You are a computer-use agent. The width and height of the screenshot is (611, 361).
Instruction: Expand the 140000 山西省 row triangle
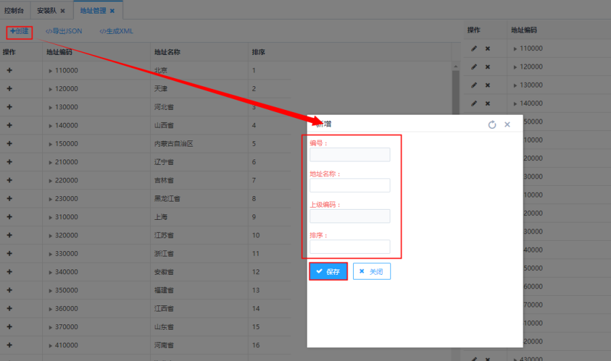[x=50, y=126]
